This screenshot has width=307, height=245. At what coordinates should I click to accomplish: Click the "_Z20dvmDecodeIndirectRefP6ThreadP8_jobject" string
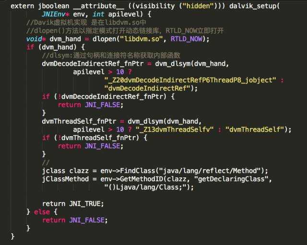pos(190,80)
